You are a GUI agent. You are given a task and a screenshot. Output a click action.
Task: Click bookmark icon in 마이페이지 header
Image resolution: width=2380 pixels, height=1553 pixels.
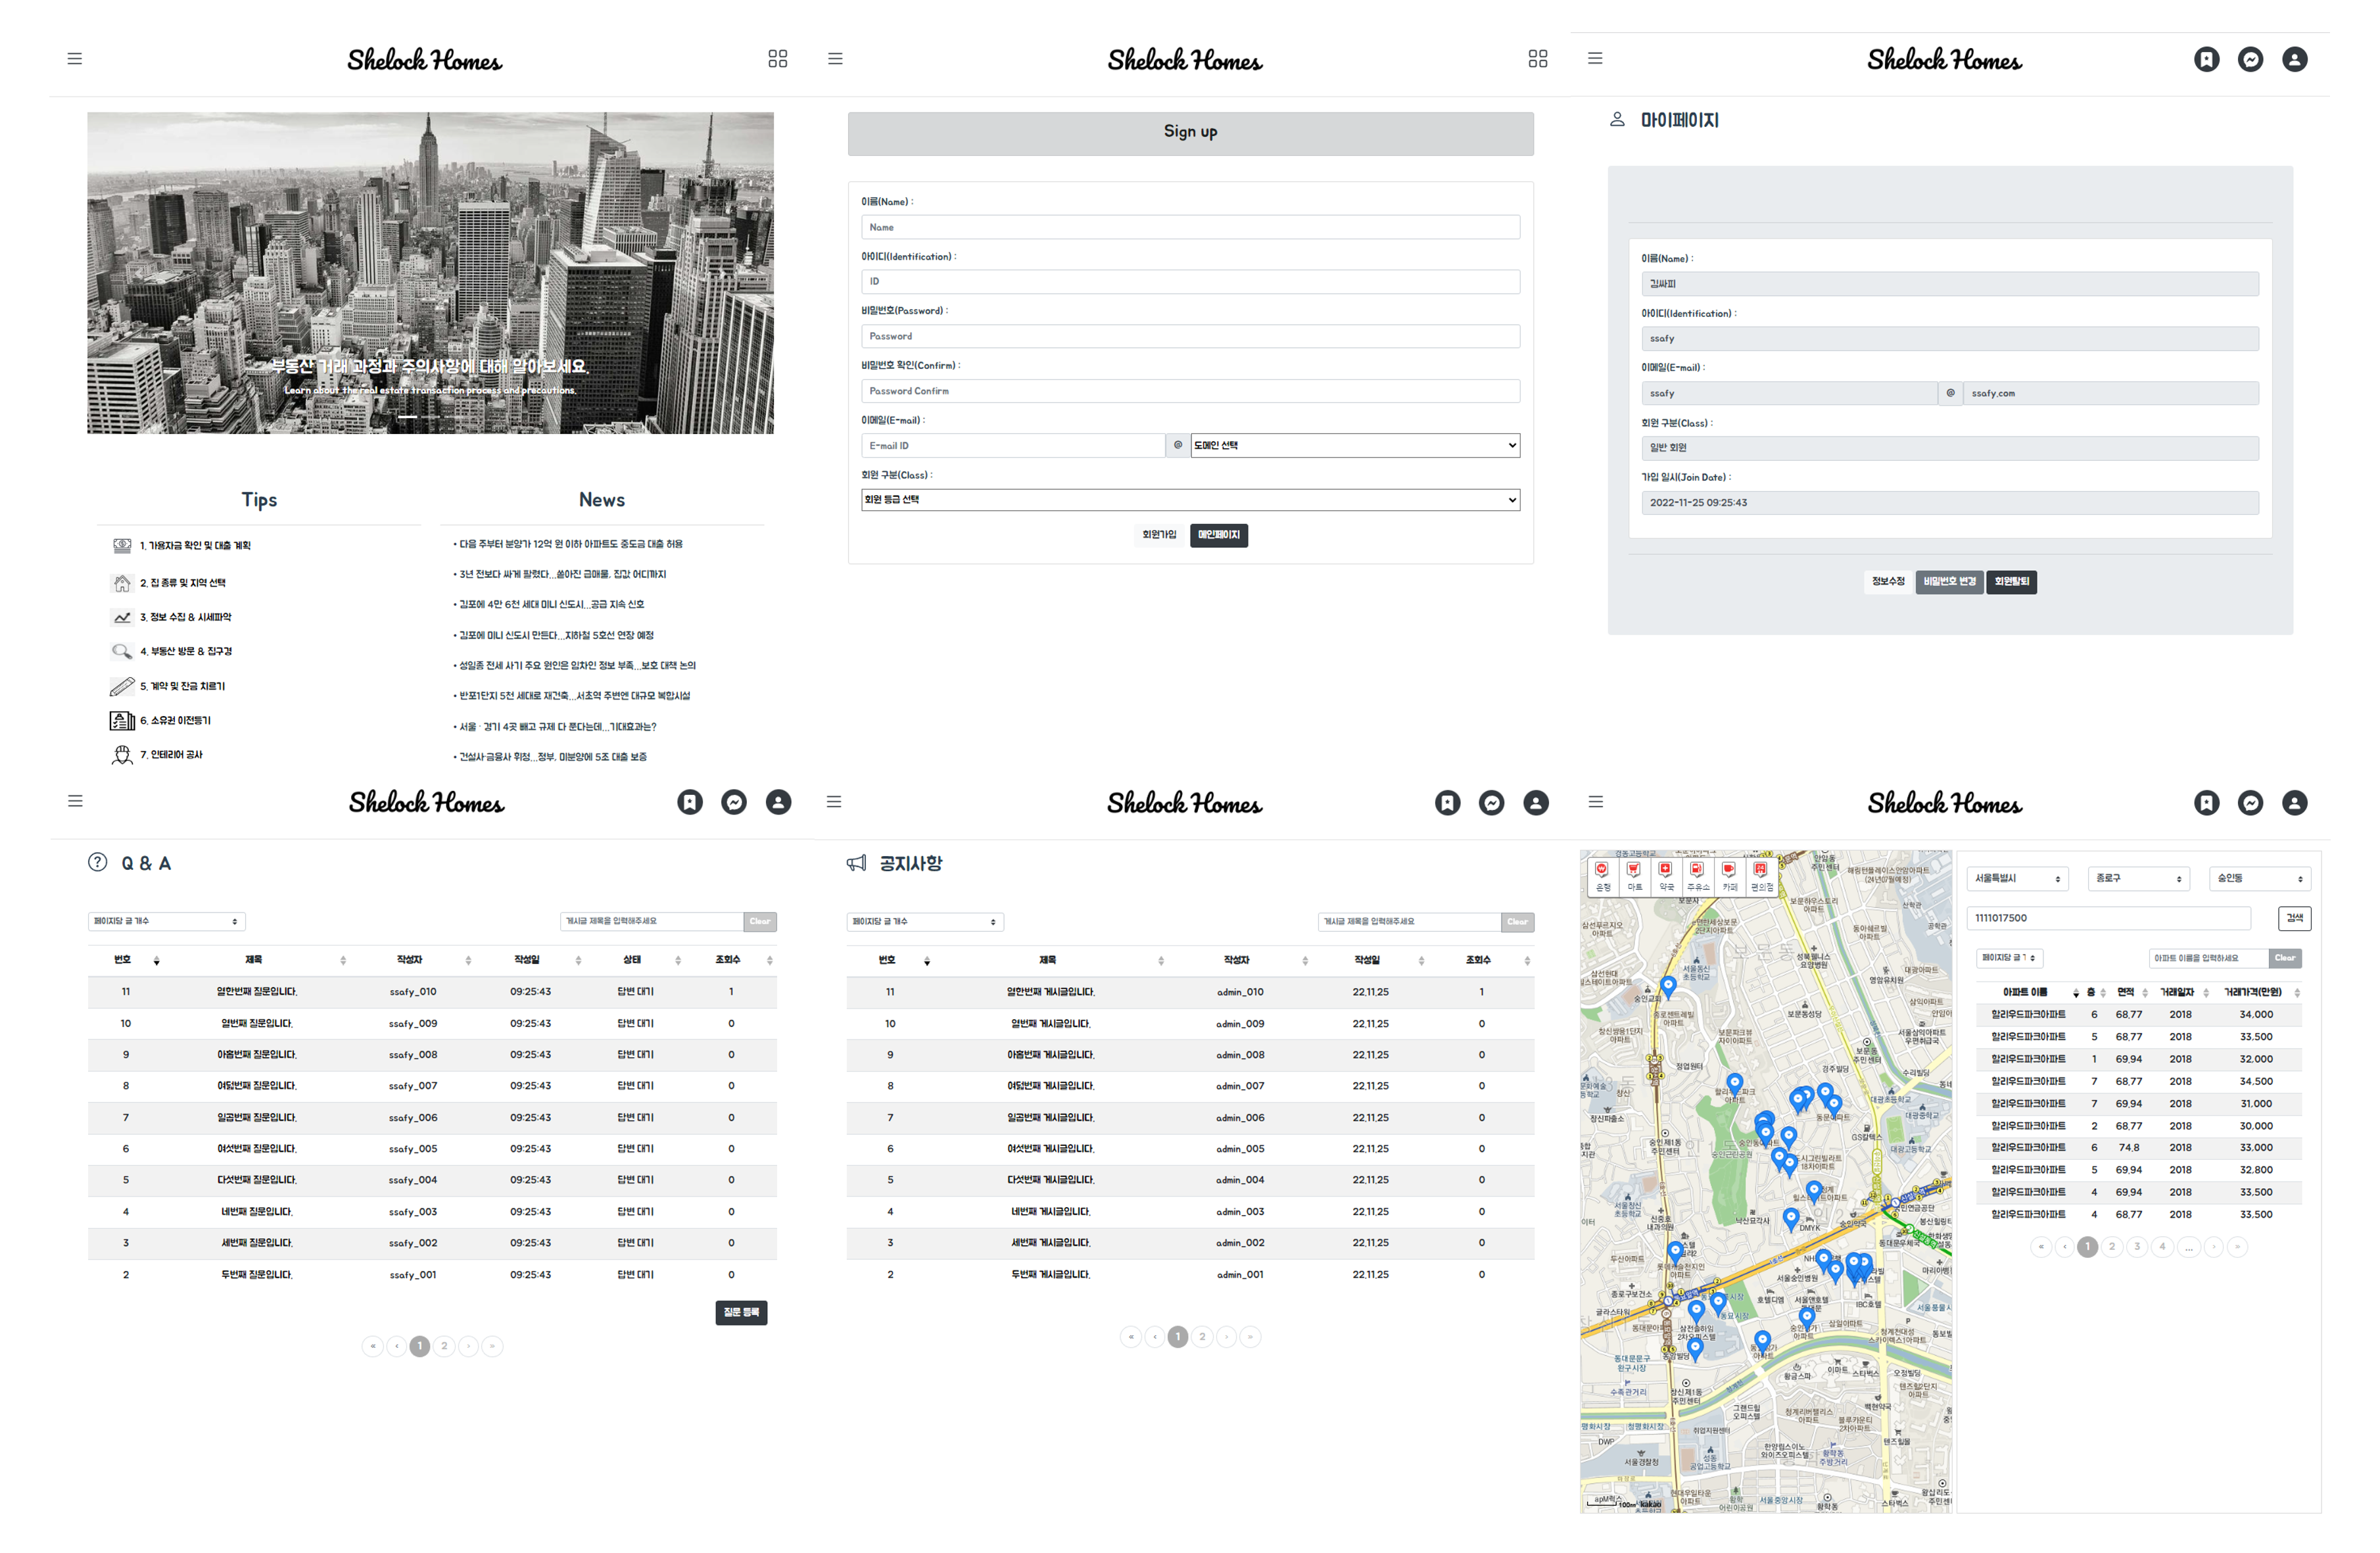[x=2206, y=59]
